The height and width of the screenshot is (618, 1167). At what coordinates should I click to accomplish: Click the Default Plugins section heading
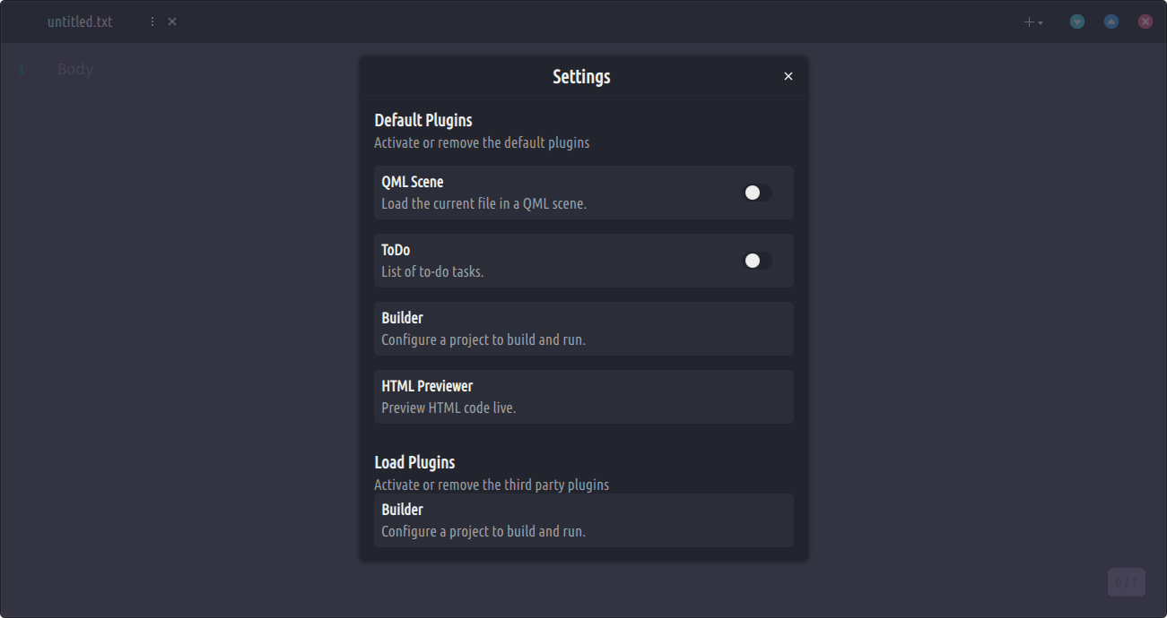423,120
